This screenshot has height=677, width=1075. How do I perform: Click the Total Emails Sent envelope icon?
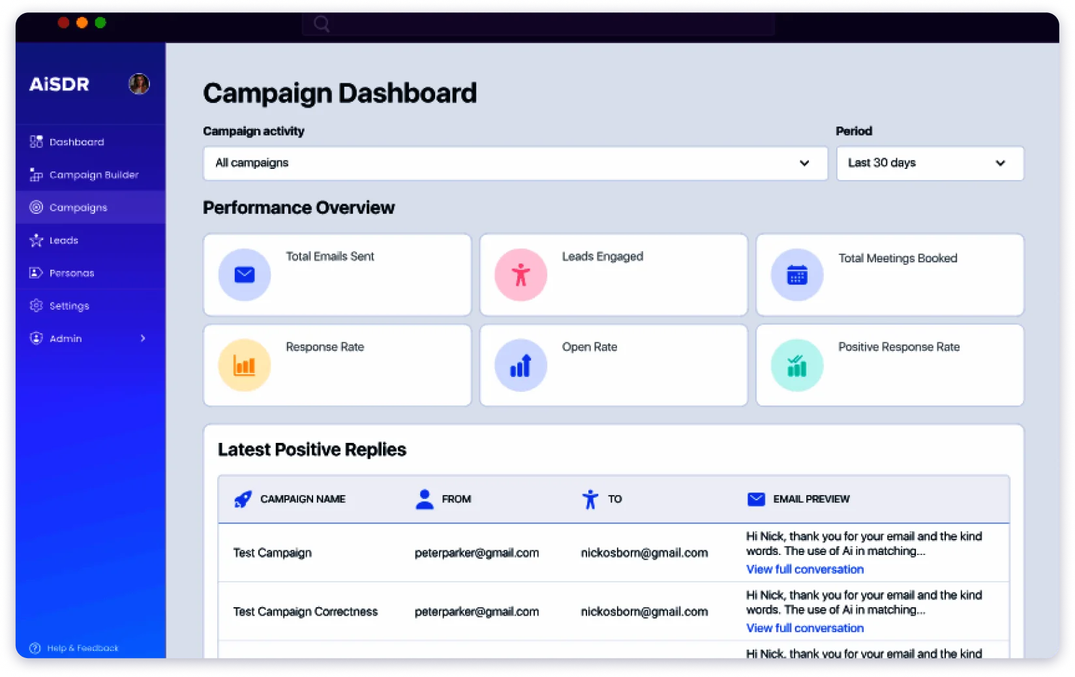click(244, 275)
